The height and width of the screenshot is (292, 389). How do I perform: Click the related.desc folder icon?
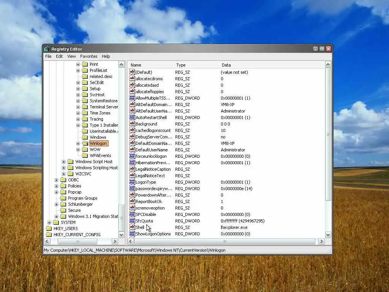[85, 76]
